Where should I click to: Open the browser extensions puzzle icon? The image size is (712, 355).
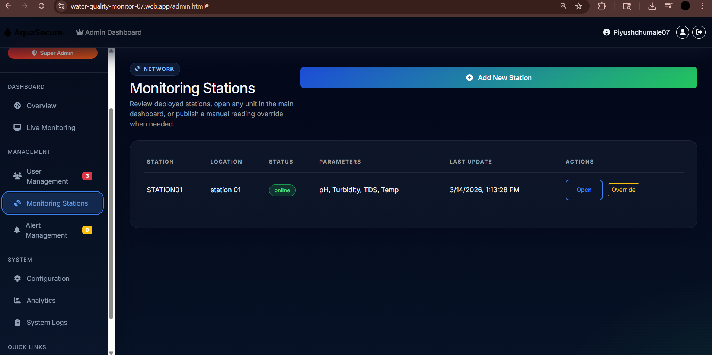[x=602, y=6]
